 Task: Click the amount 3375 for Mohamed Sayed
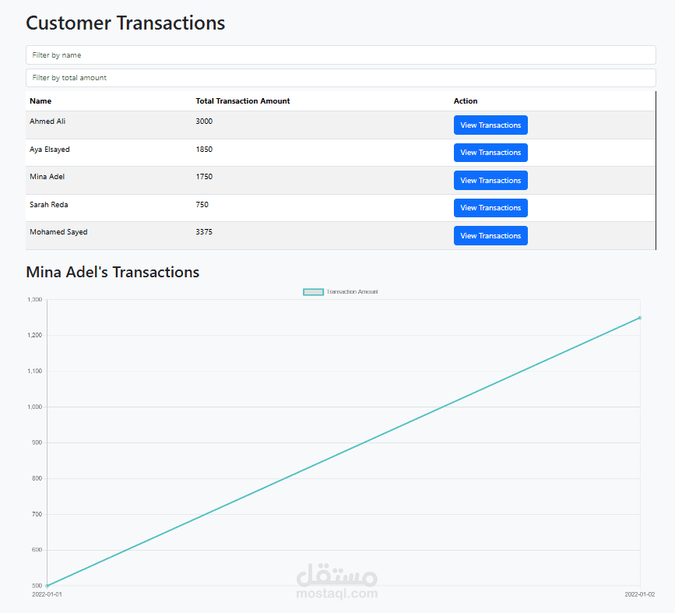(x=204, y=231)
